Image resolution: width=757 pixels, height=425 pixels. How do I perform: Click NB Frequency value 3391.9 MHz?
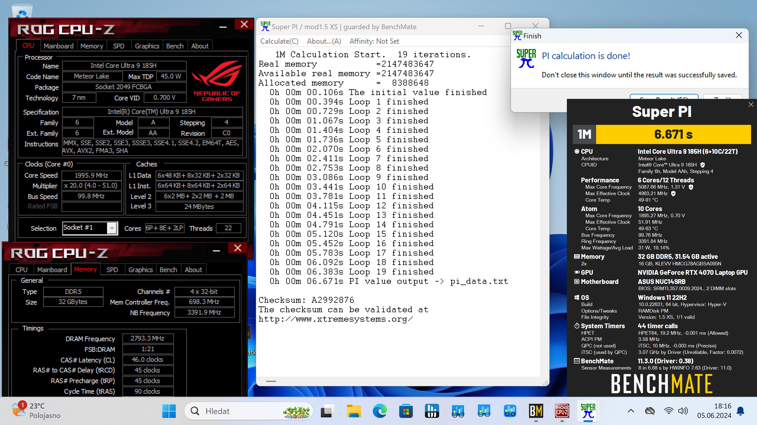204,313
